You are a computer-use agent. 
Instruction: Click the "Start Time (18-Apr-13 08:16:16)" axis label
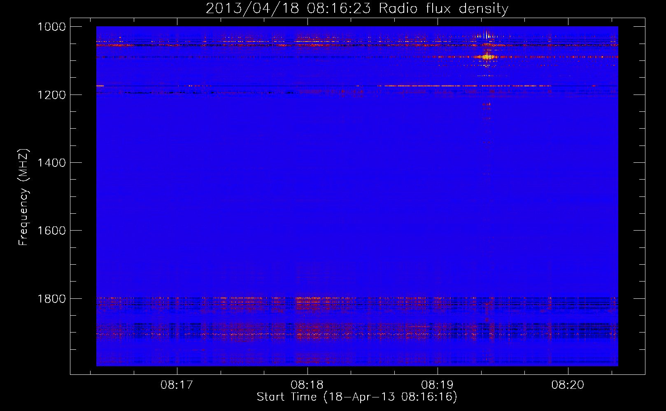(x=357, y=397)
